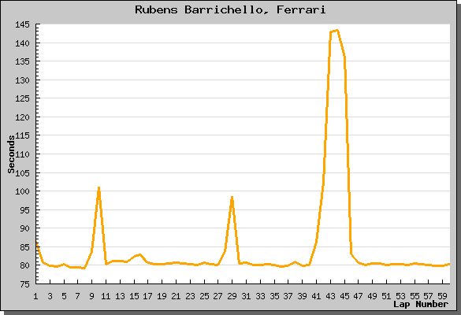
Task: Click the 100 value on y-axis
Action: (x=23, y=191)
